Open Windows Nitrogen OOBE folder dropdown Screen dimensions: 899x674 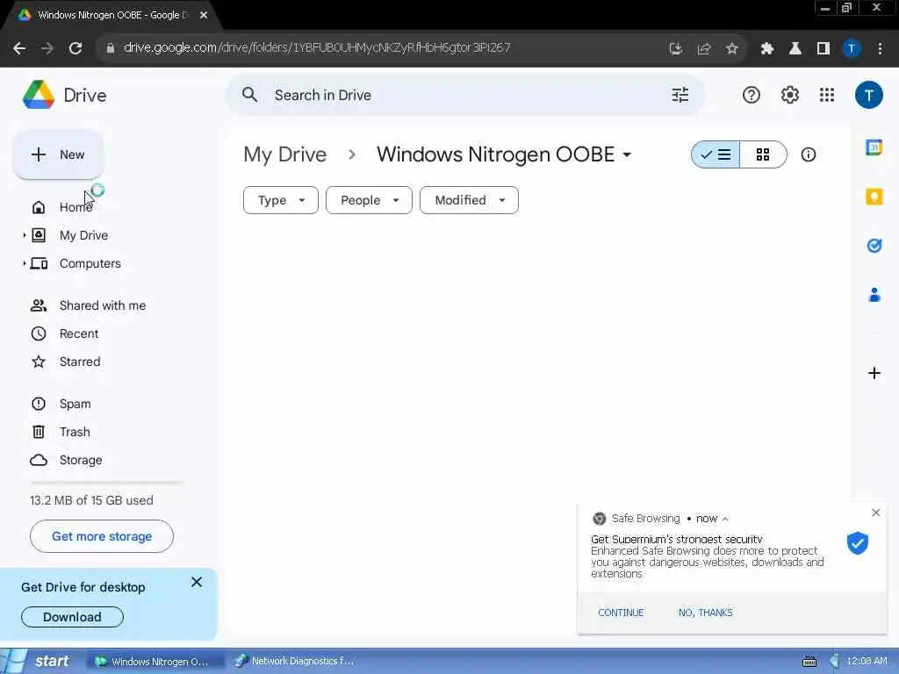(x=627, y=154)
